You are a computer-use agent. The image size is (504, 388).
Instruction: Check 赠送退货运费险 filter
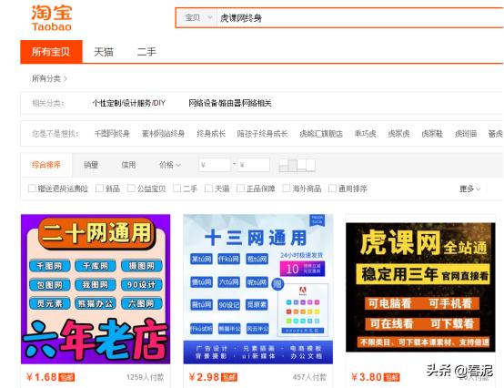pos(32,189)
